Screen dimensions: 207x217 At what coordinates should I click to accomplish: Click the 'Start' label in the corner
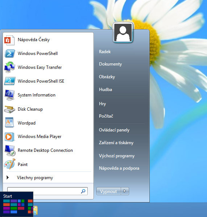point(8,196)
